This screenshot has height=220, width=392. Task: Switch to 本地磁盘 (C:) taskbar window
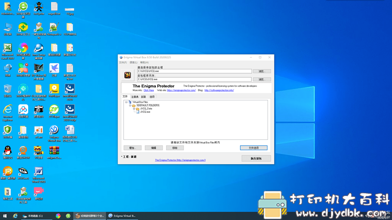[36, 216]
